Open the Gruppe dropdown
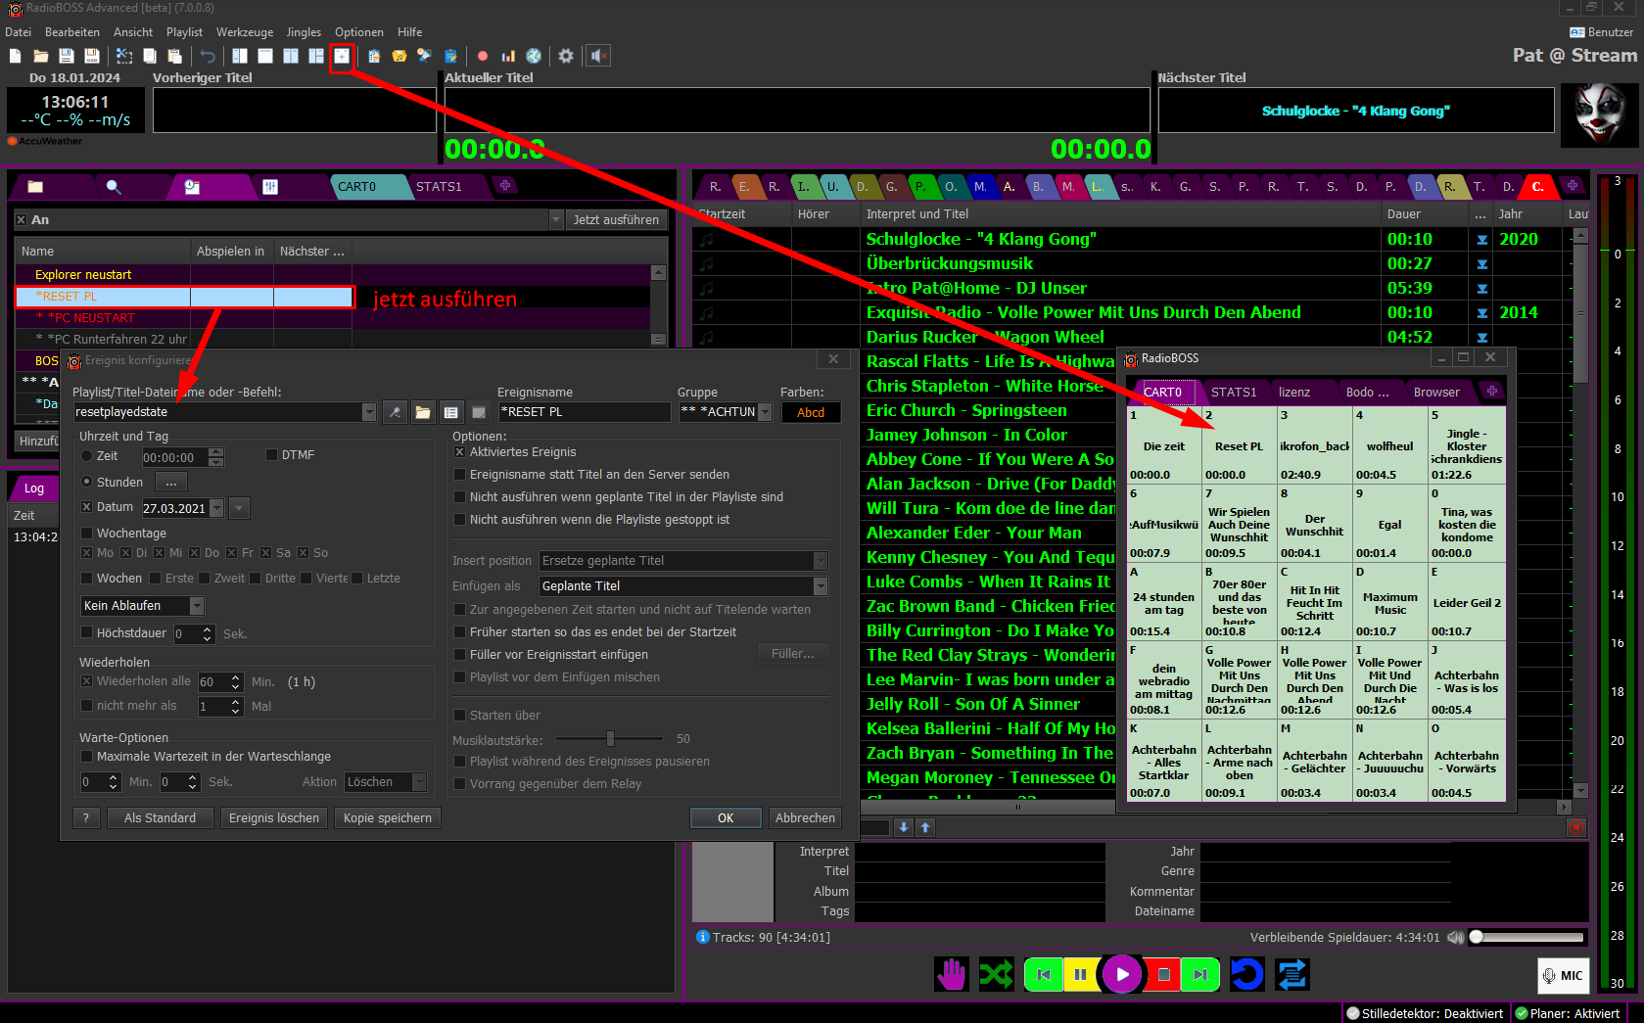 pyautogui.click(x=766, y=413)
